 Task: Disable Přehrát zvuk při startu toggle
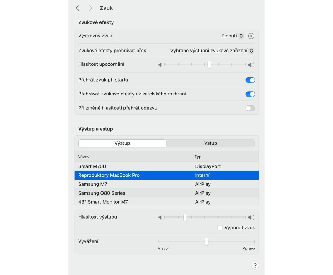click(x=250, y=80)
